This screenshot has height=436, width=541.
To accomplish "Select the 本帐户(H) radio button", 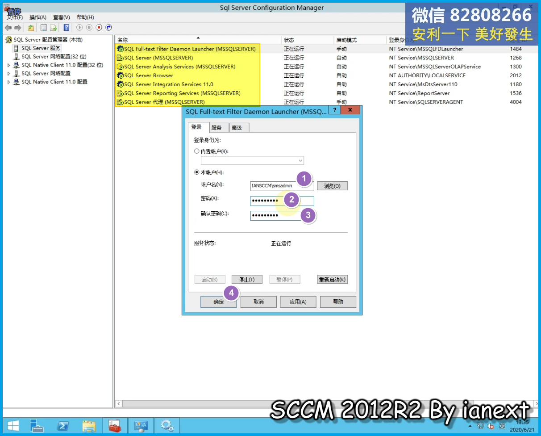I will tap(197, 172).
